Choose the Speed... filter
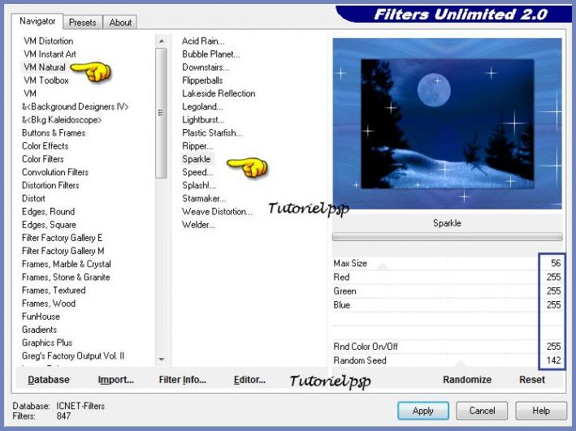 coord(197,173)
